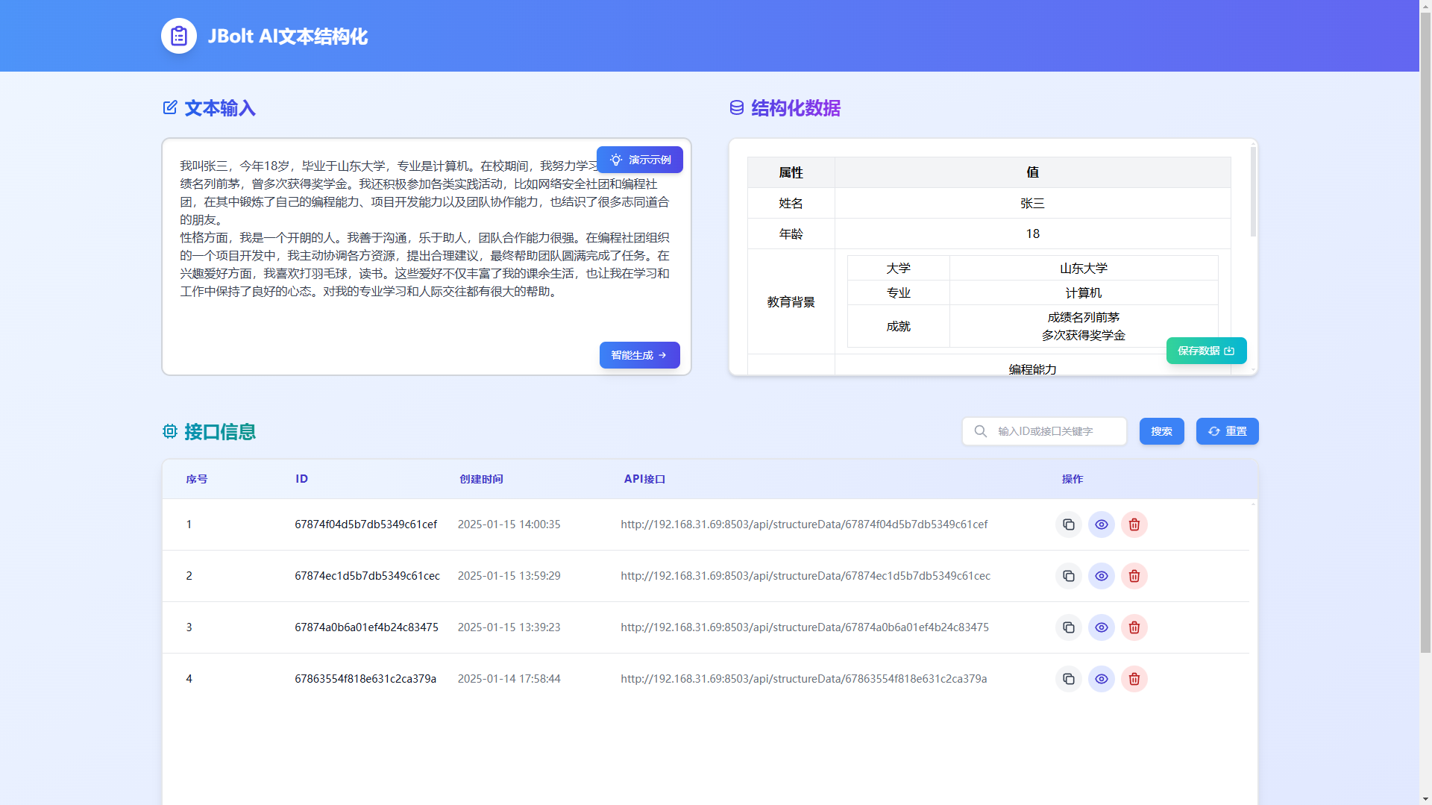Reset the search with 重置
Viewport: 1432px width, 805px height.
coord(1227,431)
